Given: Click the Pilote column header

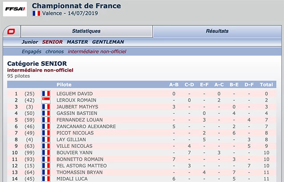Looking at the screenshot, I should coord(64,85).
